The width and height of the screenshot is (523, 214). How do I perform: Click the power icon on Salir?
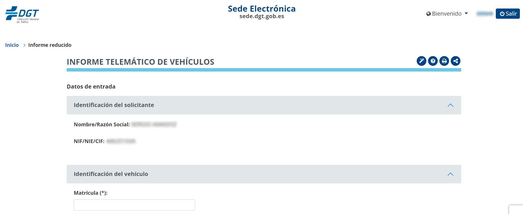click(x=502, y=14)
